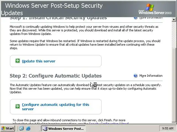
Task: Open More Information for Step 1
Action: 151,18
